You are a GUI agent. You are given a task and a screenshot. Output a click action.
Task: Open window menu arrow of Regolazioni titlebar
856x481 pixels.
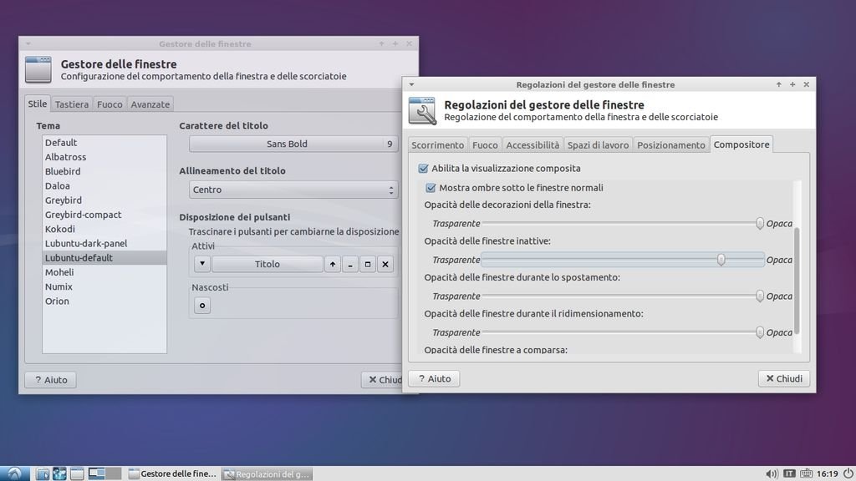411,84
